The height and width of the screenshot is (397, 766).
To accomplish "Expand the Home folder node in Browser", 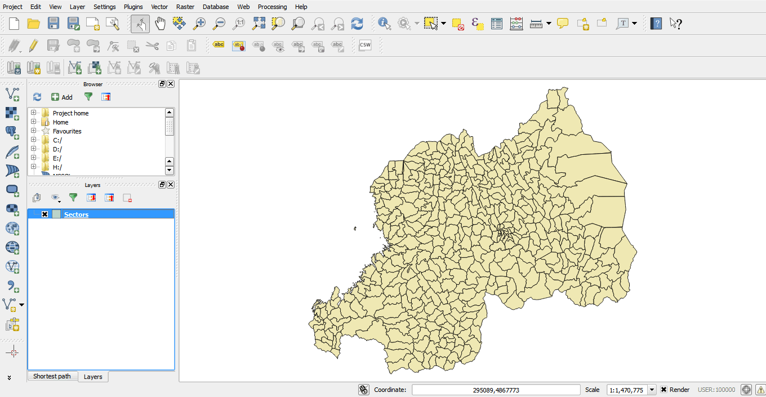I will point(34,122).
